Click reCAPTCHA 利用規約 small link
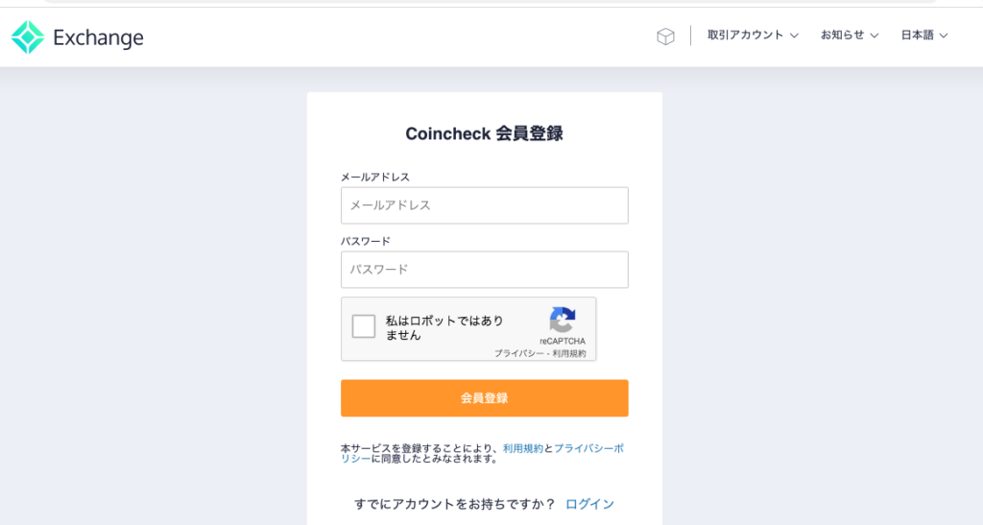Screen dimensions: 983x525 [x=569, y=354]
